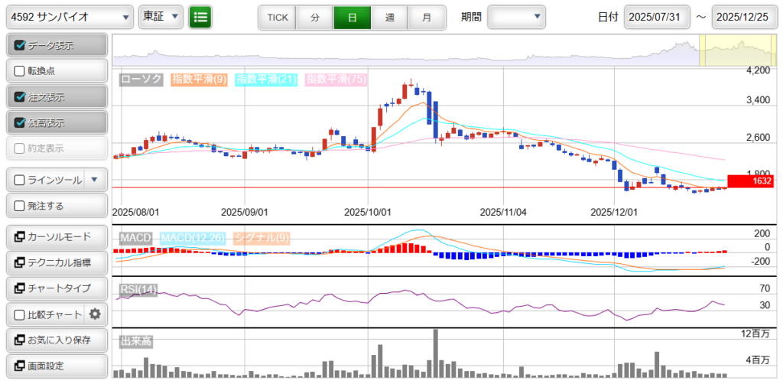Click the red 1632 current price marker

(750, 181)
